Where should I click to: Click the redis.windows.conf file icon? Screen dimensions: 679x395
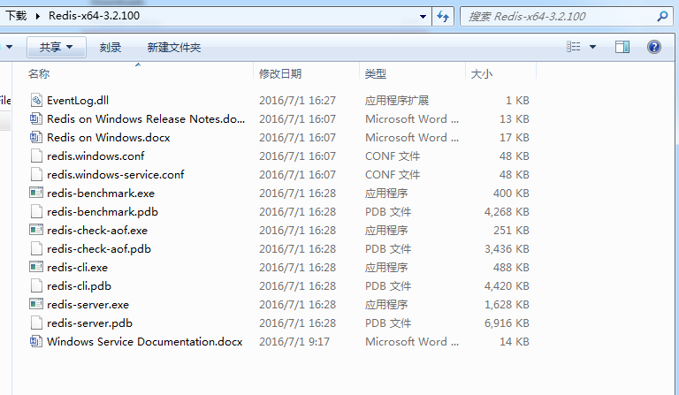tap(36, 156)
